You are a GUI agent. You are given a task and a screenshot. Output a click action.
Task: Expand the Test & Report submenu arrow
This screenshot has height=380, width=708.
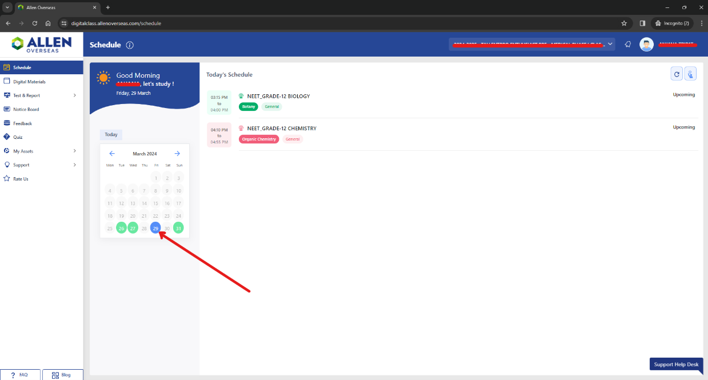pos(75,95)
